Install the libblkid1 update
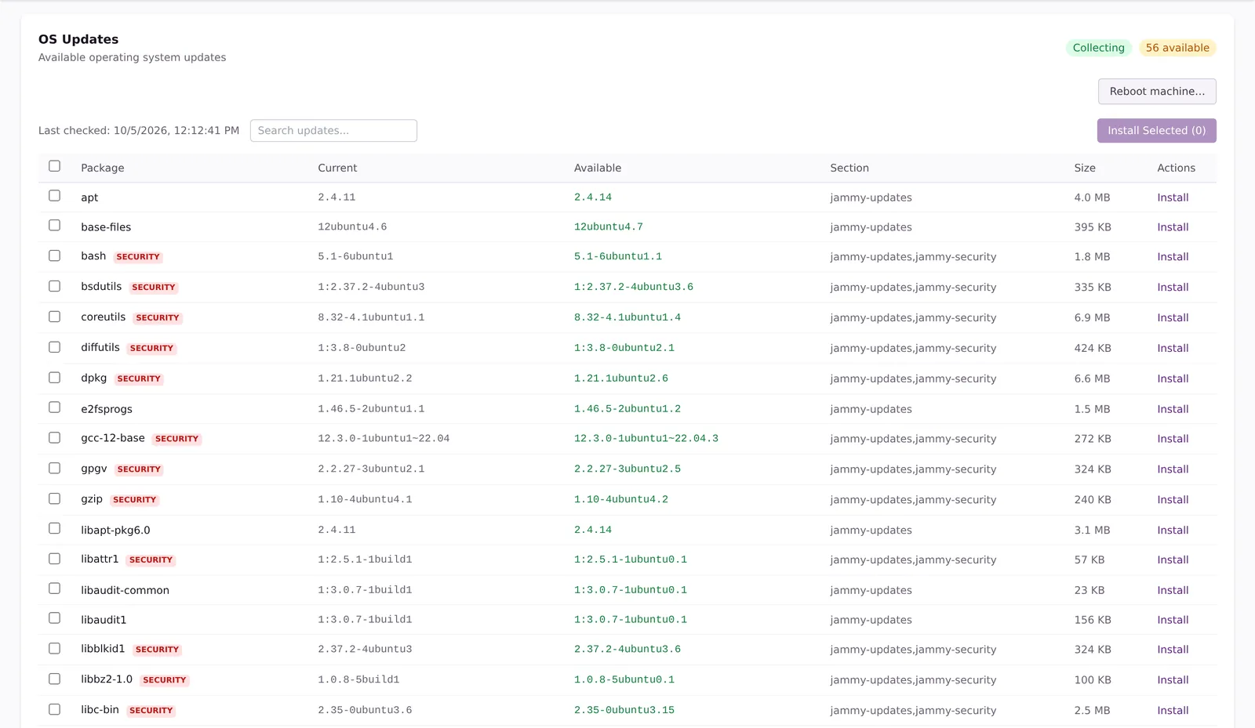 pos(1173,650)
